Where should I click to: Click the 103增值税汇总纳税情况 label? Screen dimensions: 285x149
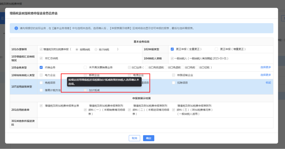point(23,58)
